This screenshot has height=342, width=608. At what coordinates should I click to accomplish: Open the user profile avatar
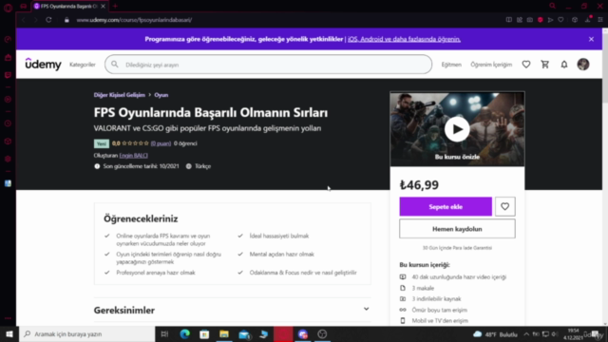point(582,65)
